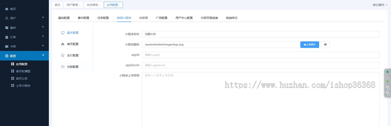Open the 用户中心配置 tab
Screen dimensions: 391x126
[x=184, y=18]
